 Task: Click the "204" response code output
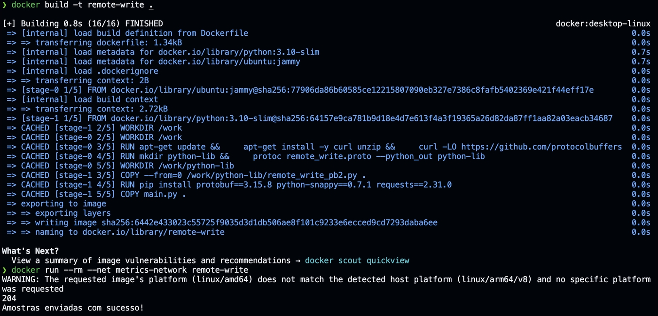point(9,298)
